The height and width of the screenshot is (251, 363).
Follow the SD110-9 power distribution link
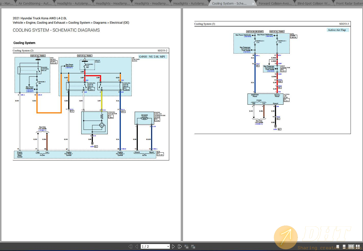point(269,37)
